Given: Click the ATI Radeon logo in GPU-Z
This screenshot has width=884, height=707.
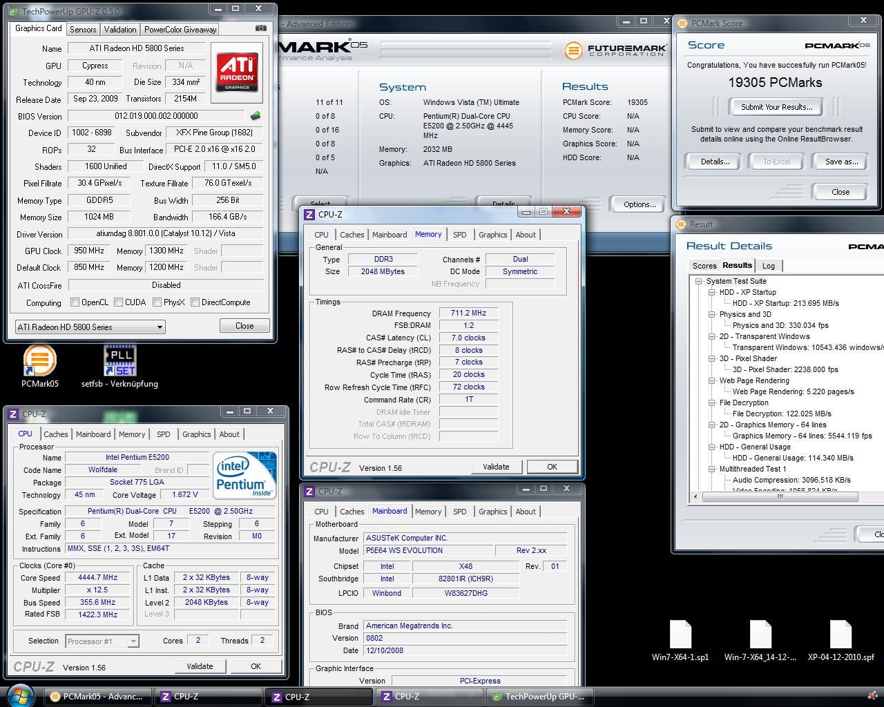Looking at the screenshot, I should [237, 73].
